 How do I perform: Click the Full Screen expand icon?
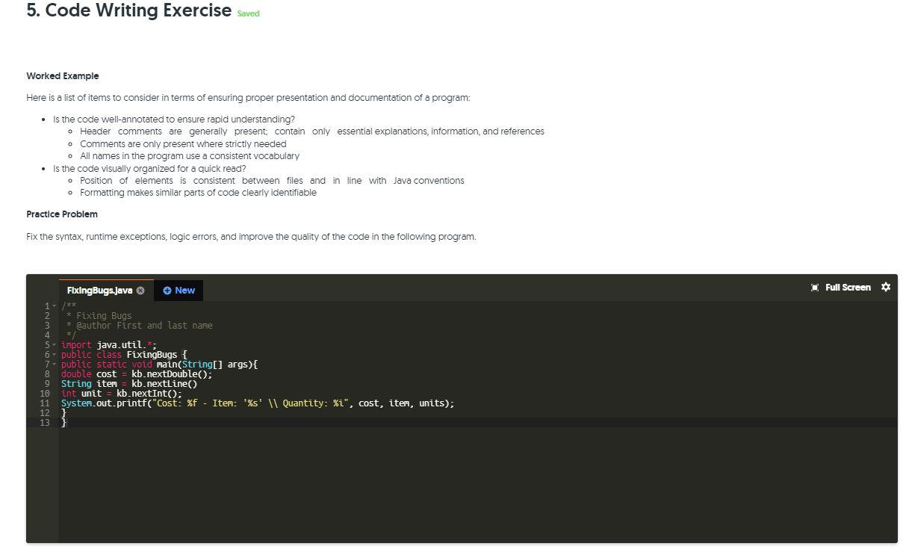[814, 287]
